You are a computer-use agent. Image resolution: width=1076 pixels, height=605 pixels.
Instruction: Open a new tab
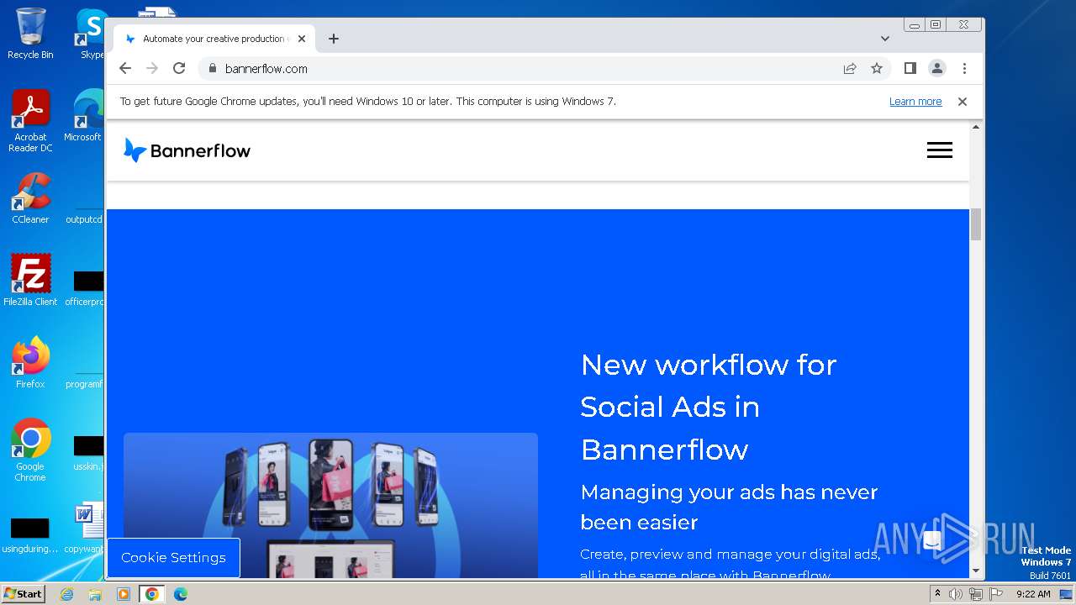pos(334,39)
